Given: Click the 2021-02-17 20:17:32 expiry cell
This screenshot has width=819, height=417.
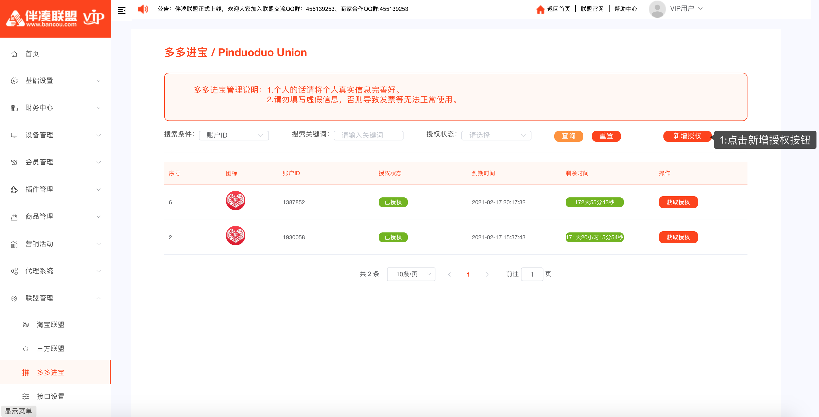Looking at the screenshot, I should (498, 202).
